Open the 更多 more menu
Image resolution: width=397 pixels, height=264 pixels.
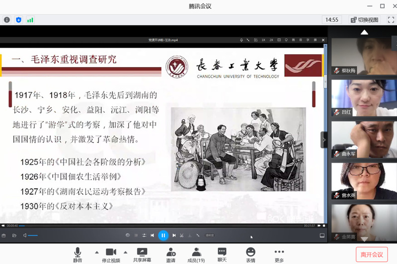pos(279,254)
